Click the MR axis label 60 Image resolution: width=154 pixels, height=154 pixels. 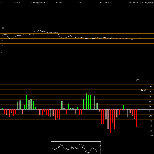(x=150, y=96)
